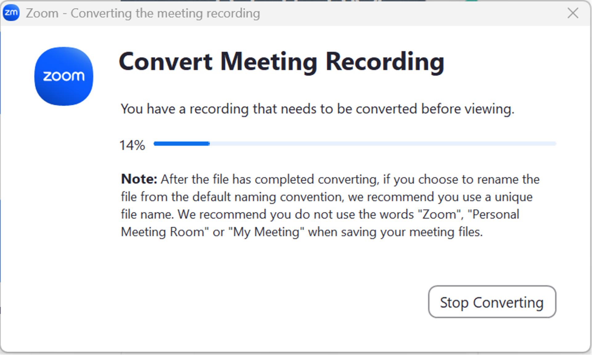Click the unfilled light portion of progress bar

pyautogui.click(x=383, y=144)
